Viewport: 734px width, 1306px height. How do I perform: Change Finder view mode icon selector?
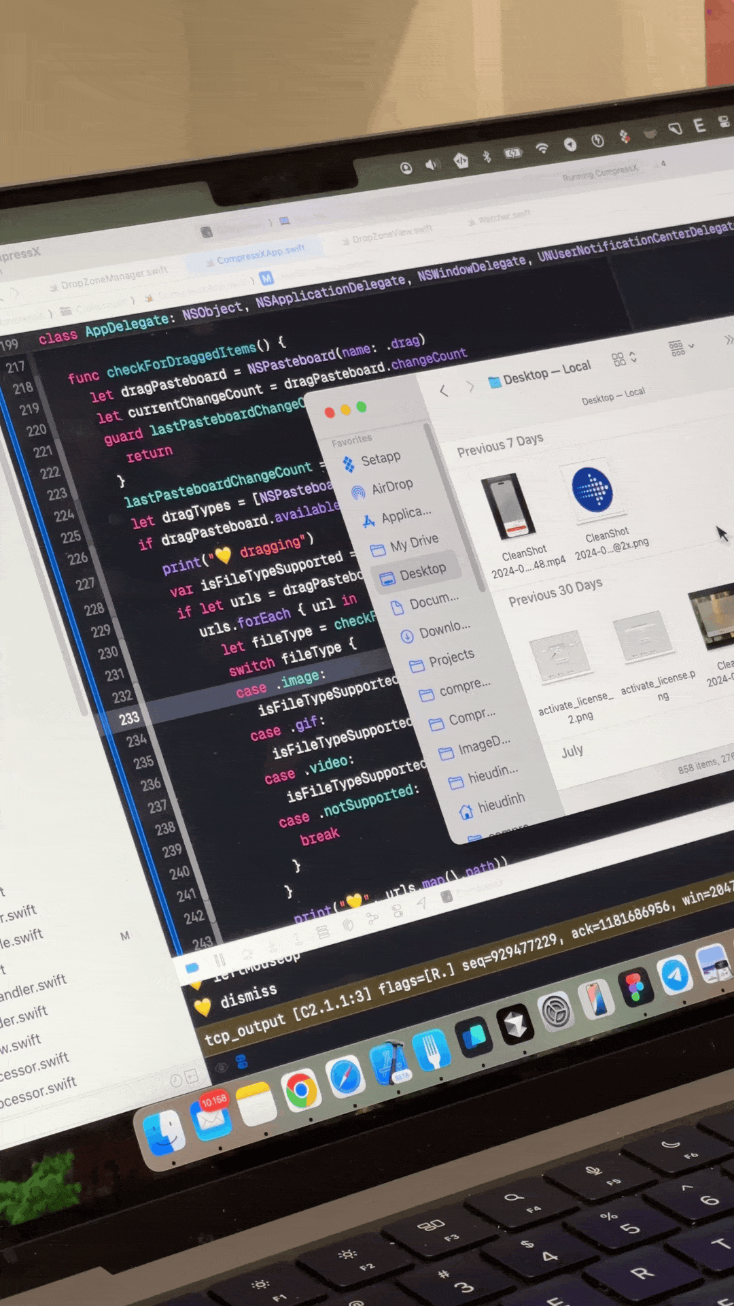[623, 358]
